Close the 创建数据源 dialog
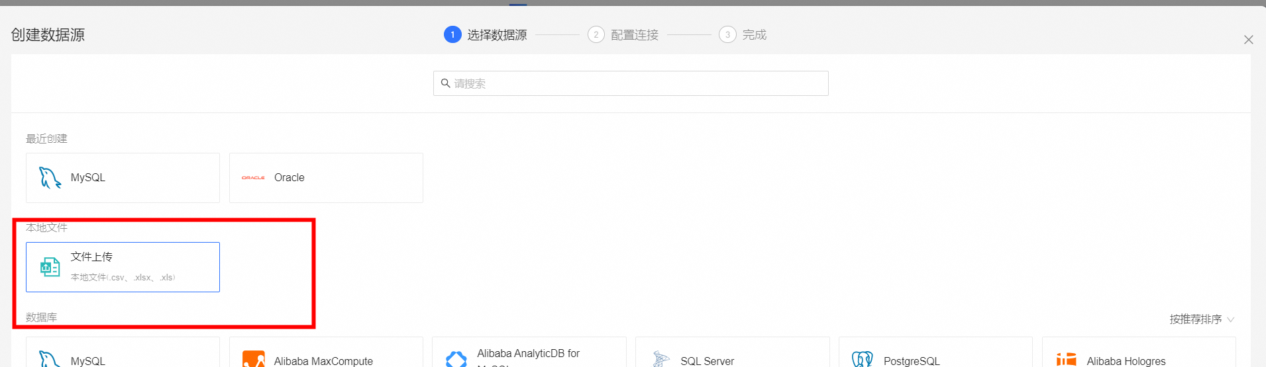The image size is (1266, 367). coord(1248,40)
